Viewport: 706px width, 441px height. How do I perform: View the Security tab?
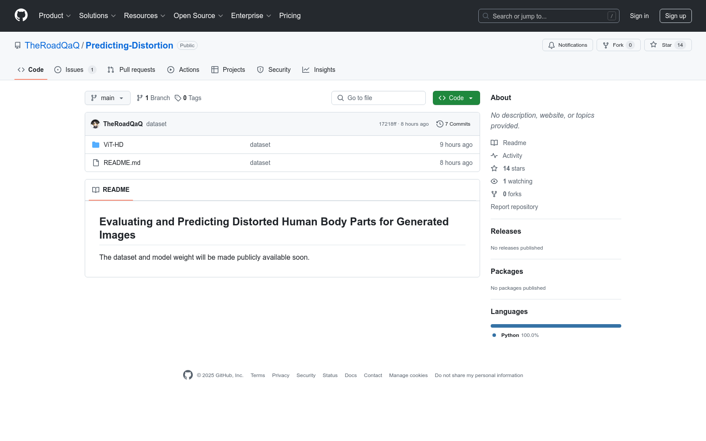[274, 70]
